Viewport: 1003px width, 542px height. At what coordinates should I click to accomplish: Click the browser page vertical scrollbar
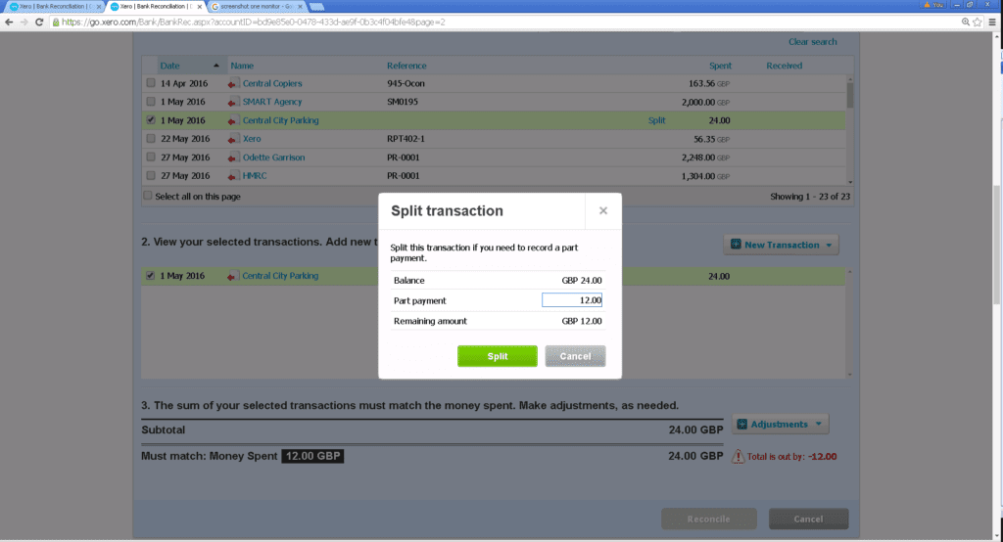point(996,247)
